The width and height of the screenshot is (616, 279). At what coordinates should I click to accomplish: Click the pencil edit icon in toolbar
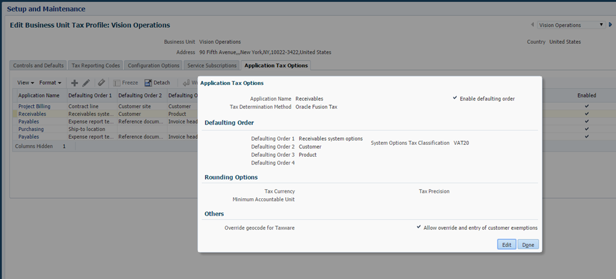[86, 83]
